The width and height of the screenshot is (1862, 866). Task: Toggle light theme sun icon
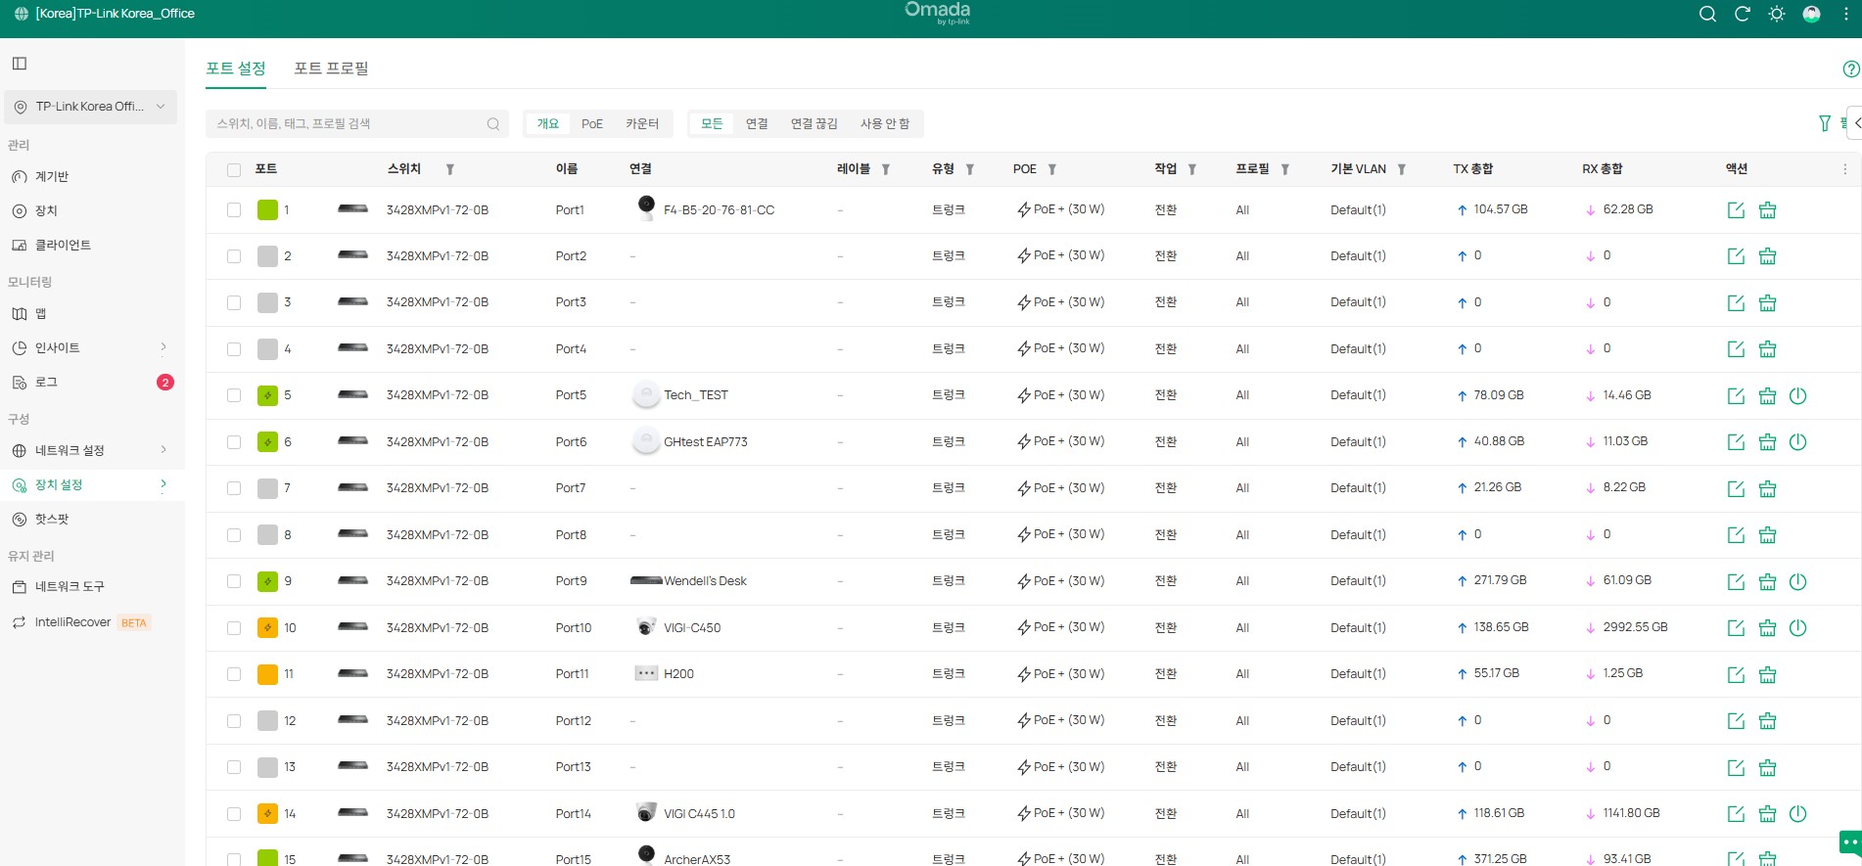click(1777, 14)
